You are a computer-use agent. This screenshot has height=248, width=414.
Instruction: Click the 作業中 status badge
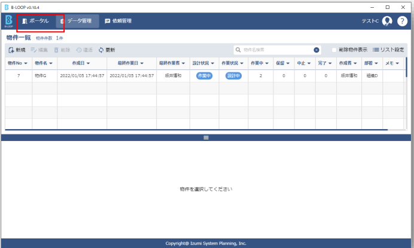pos(204,76)
